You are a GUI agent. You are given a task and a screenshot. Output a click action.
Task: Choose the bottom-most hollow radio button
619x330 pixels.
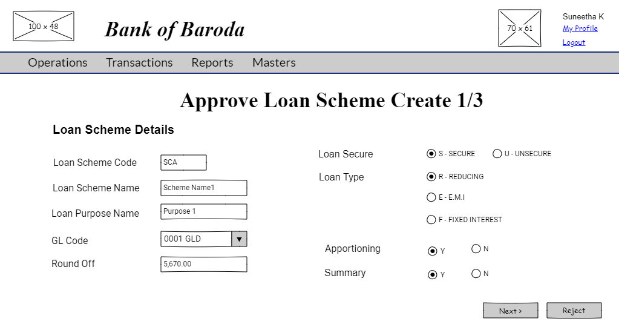[433, 275]
